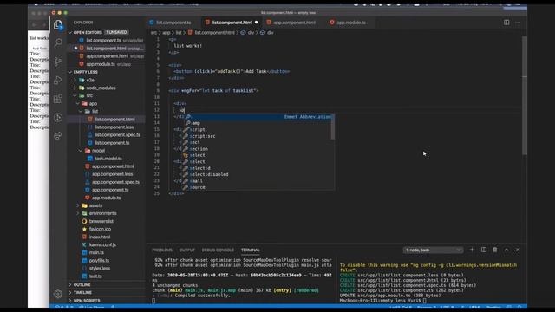
Task: Open the editor More Actions ellipsis
Action: [x=518, y=23]
